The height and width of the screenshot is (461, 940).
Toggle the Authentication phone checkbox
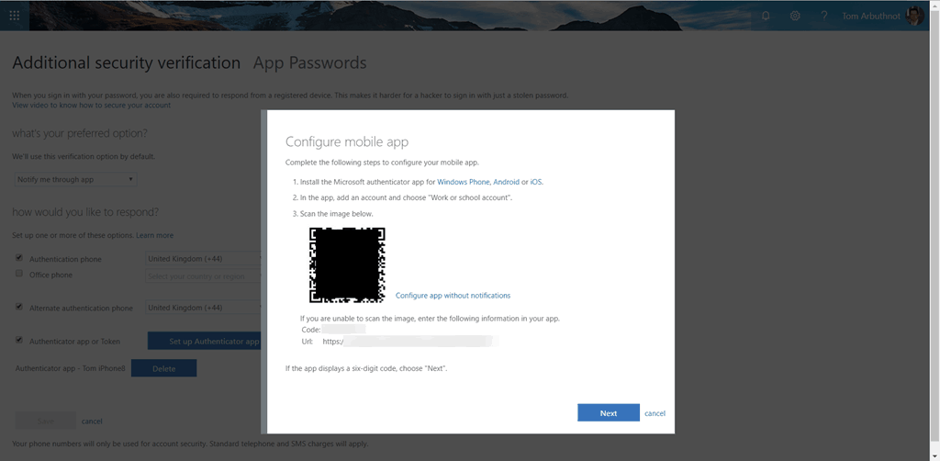[19, 259]
